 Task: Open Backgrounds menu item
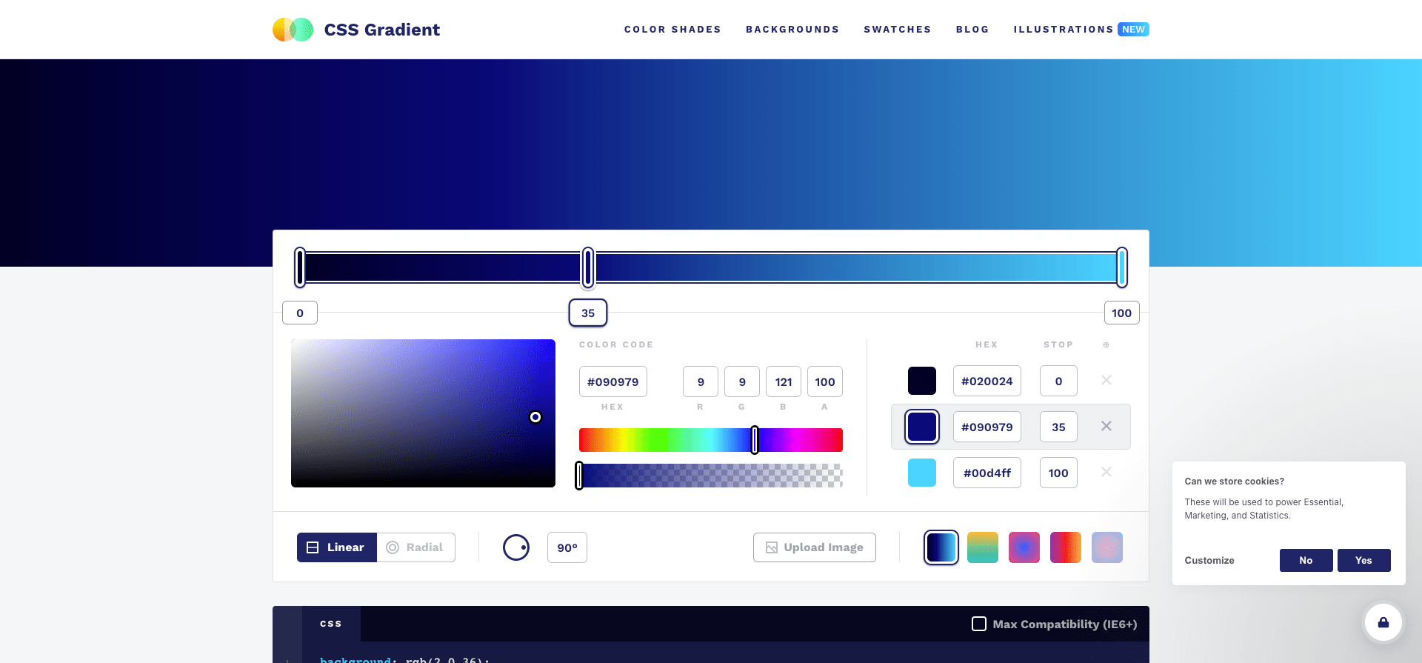[x=792, y=30]
